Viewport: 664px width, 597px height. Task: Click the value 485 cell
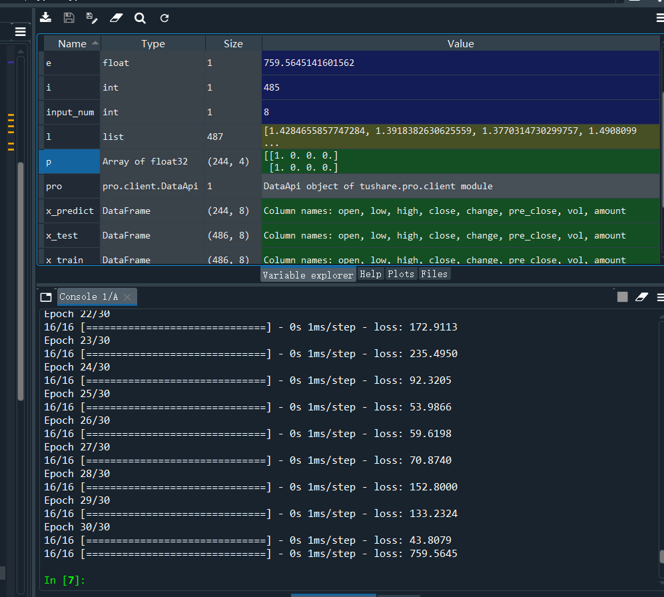pos(461,88)
